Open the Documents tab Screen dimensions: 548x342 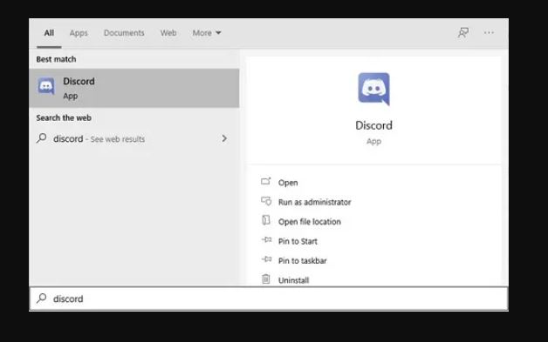tap(124, 33)
